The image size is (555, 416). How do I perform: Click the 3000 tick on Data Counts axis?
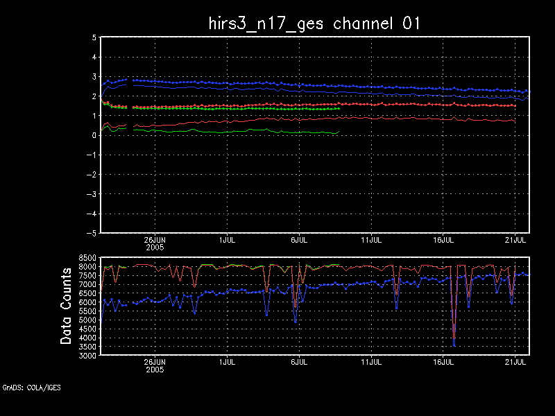click(87, 355)
